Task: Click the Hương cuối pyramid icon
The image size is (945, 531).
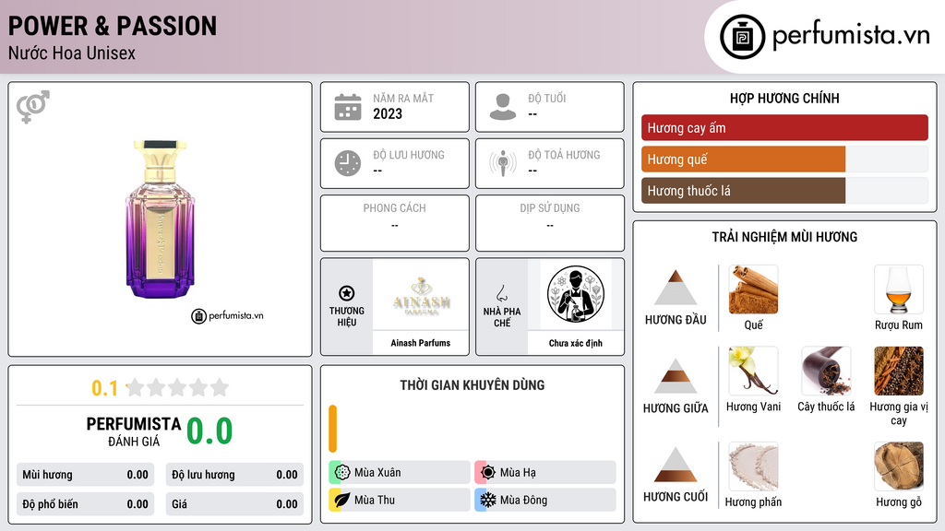Action: (676, 465)
